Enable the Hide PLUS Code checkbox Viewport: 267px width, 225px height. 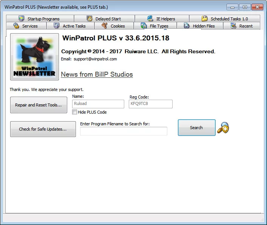[x=74, y=112]
